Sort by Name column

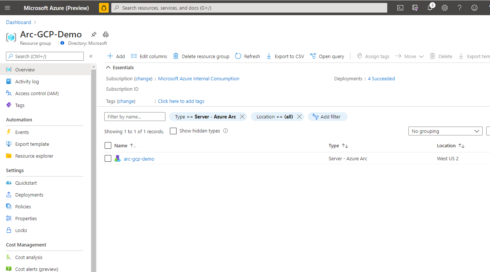click(x=125, y=145)
